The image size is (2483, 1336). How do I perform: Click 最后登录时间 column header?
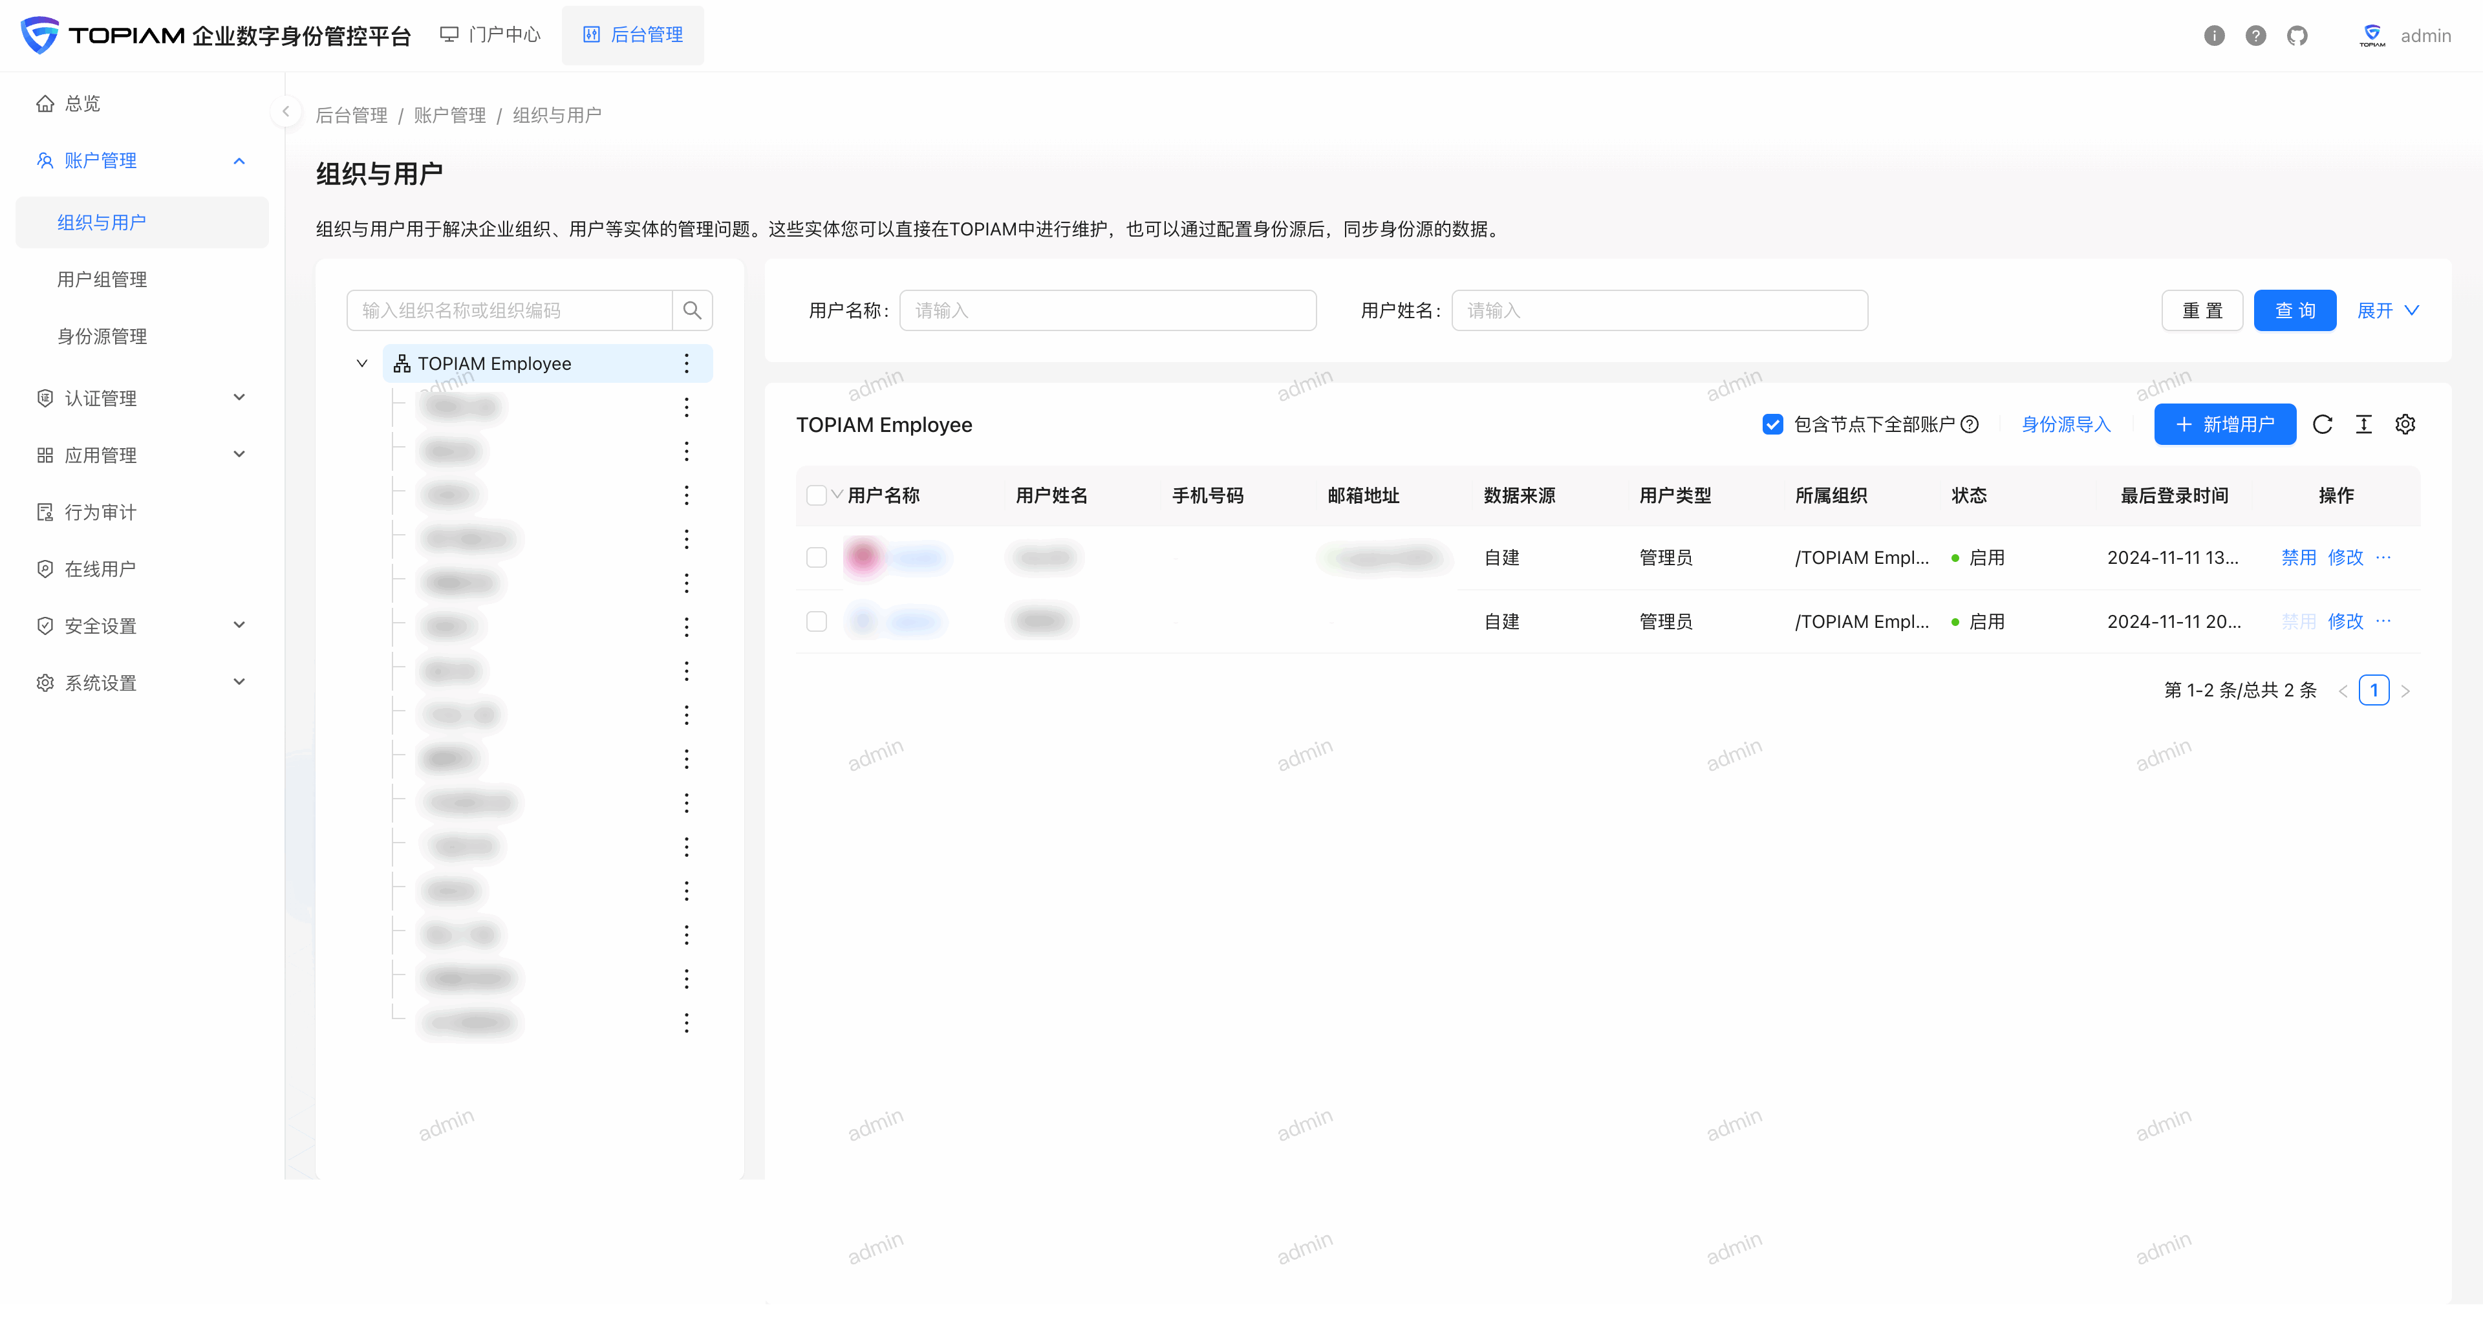coord(2175,495)
